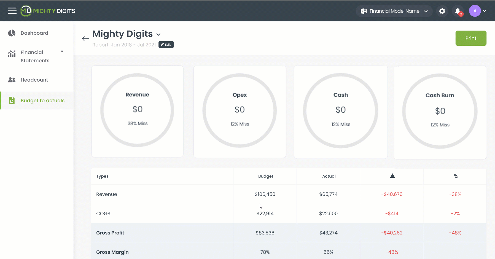Click Gross Profit variance -$40,262

point(392,233)
